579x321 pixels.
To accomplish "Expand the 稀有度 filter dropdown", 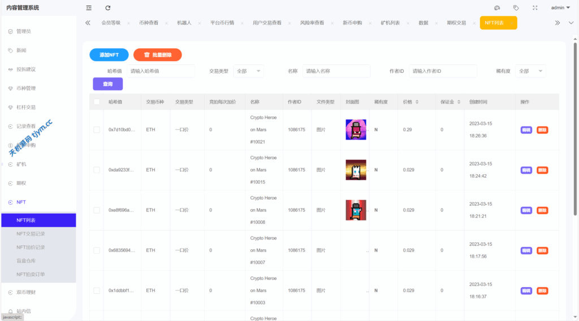I will click(530, 71).
